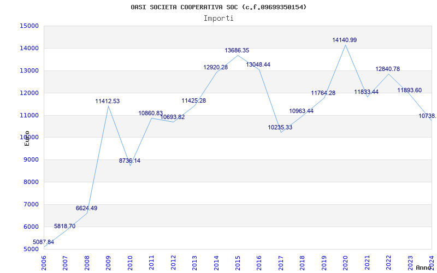Screen dimensions: 437x273
Task: Click the data label 13048.44
Action: point(258,64)
